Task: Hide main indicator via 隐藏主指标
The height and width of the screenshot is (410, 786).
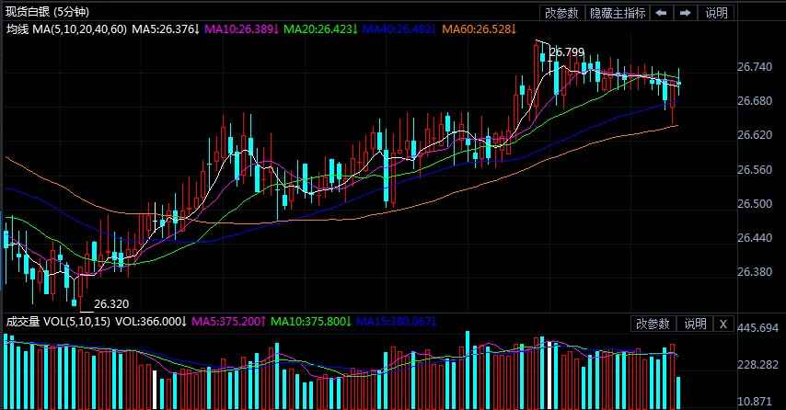Action: [x=618, y=13]
